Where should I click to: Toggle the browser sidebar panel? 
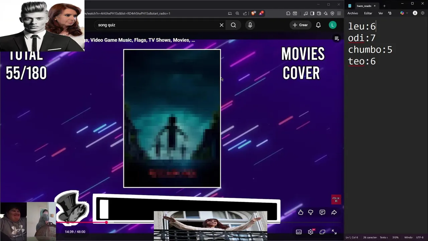click(312, 13)
